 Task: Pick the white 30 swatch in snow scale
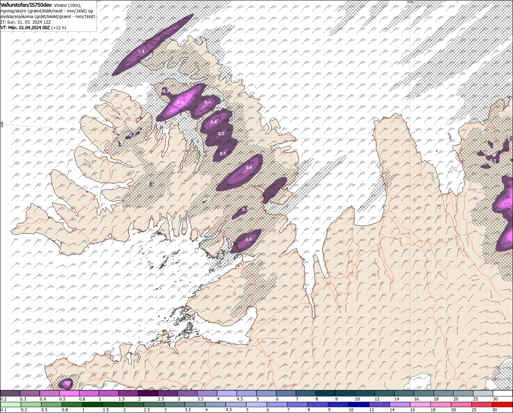503,393
